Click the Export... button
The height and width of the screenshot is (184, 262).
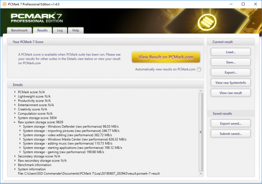pos(231,72)
